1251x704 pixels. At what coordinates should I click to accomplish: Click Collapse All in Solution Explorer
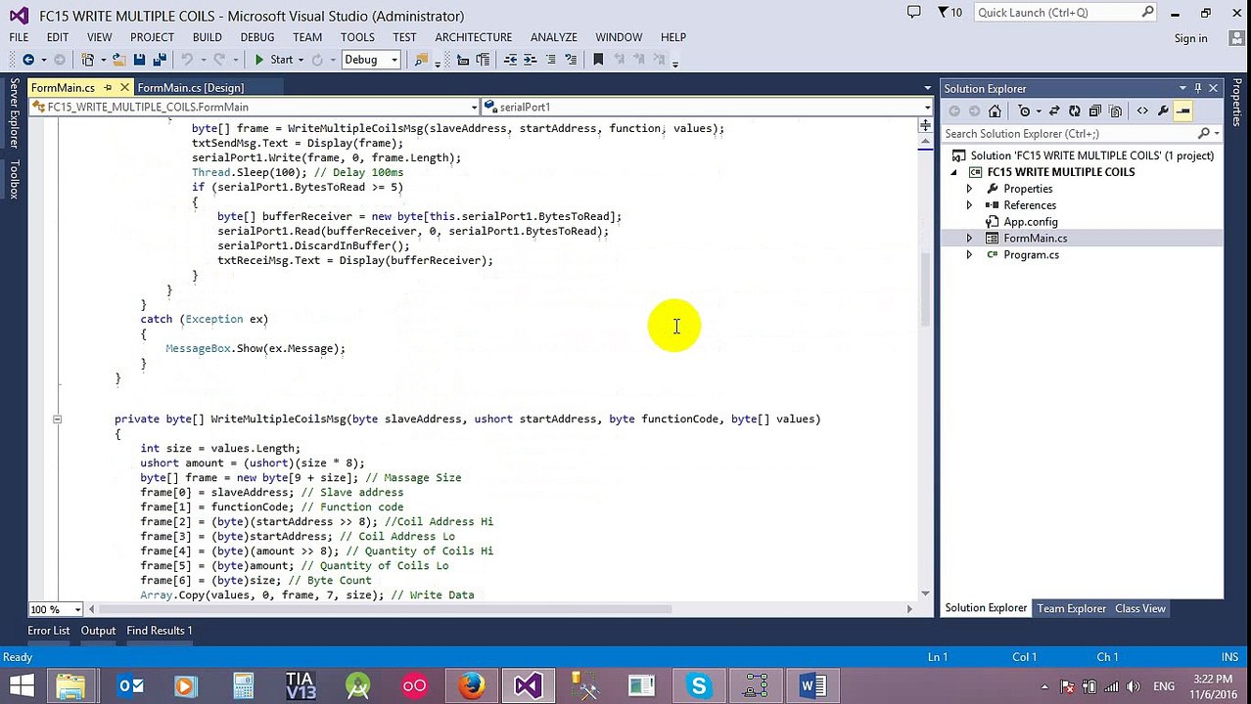pos(1094,111)
